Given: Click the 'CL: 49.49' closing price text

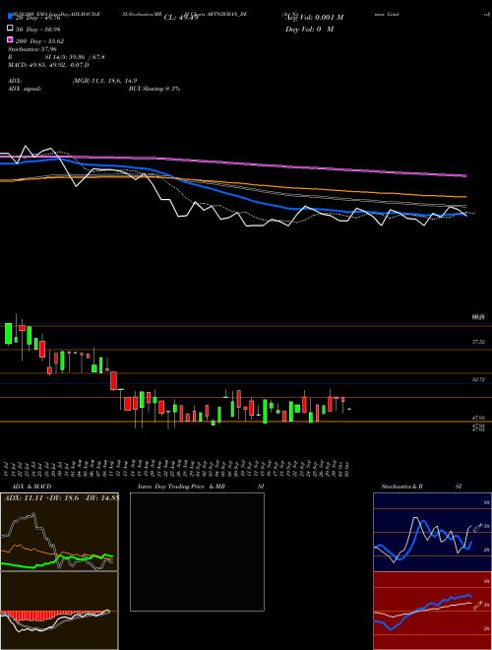Looking at the screenshot, I should click(181, 18).
